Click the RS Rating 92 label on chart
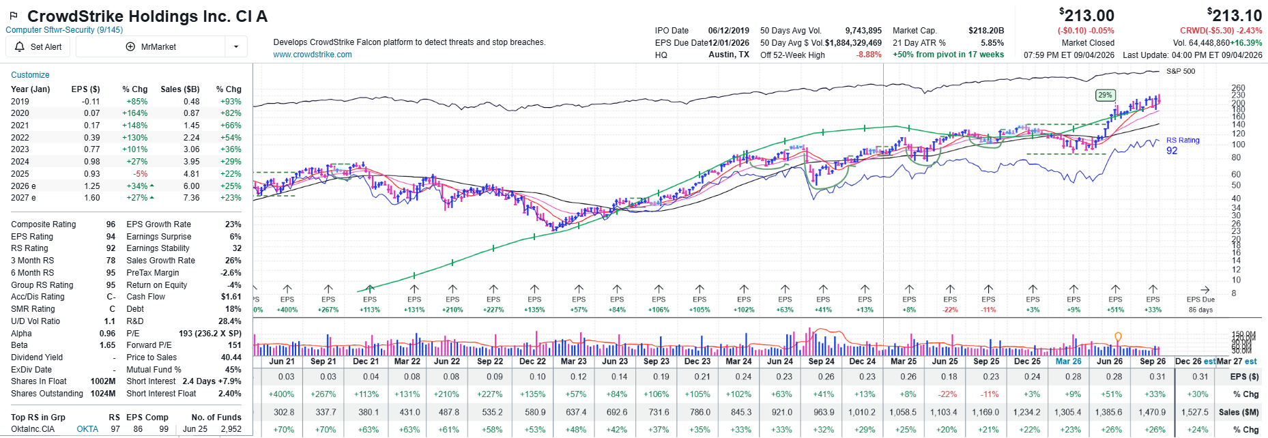This screenshot has width=1268, height=438. pos(1182,145)
